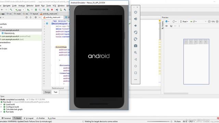Click the Make Project hammer icon

tap(11, 10)
